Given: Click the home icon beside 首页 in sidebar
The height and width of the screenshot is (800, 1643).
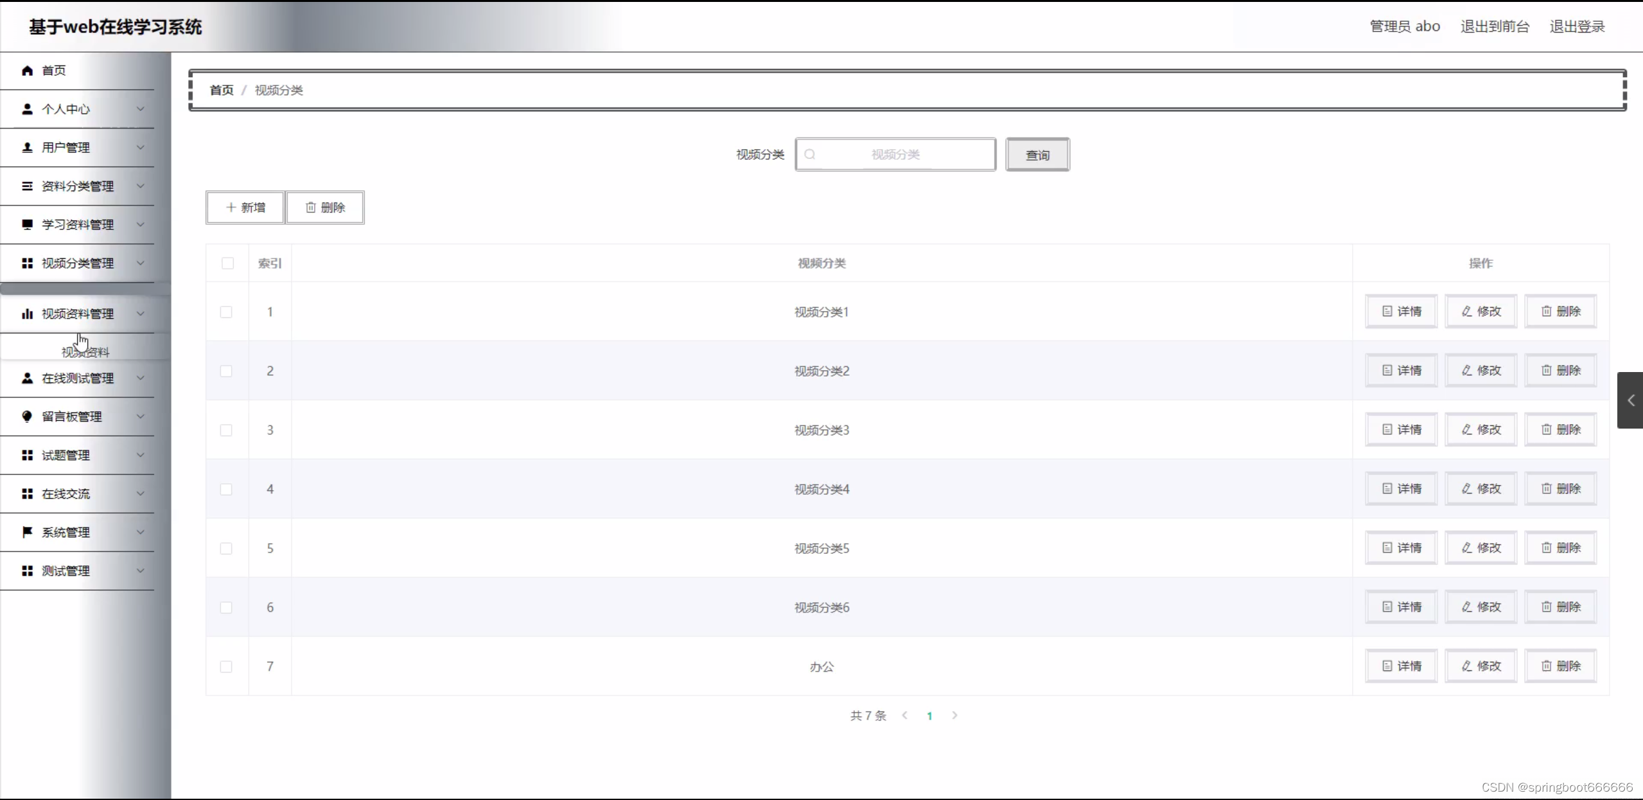Looking at the screenshot, I should [27, 71].
